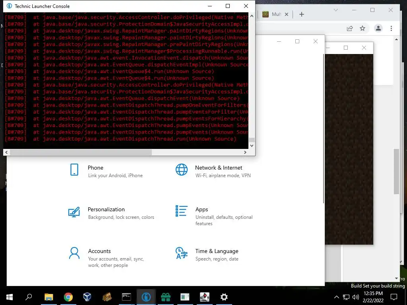Open the Java app icon on taskbar

coord(205,297)
